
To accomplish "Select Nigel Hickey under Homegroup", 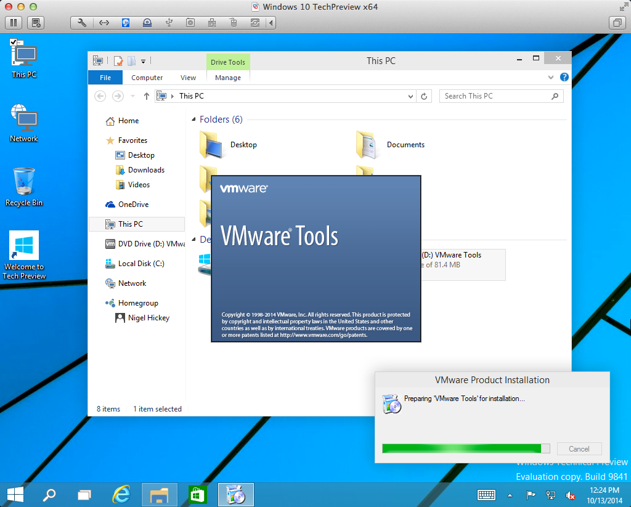I will 142,318.
